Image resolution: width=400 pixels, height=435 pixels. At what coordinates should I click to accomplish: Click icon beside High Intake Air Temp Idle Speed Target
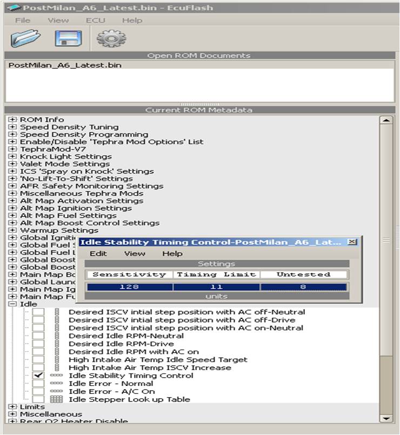[x=57, y=359]
